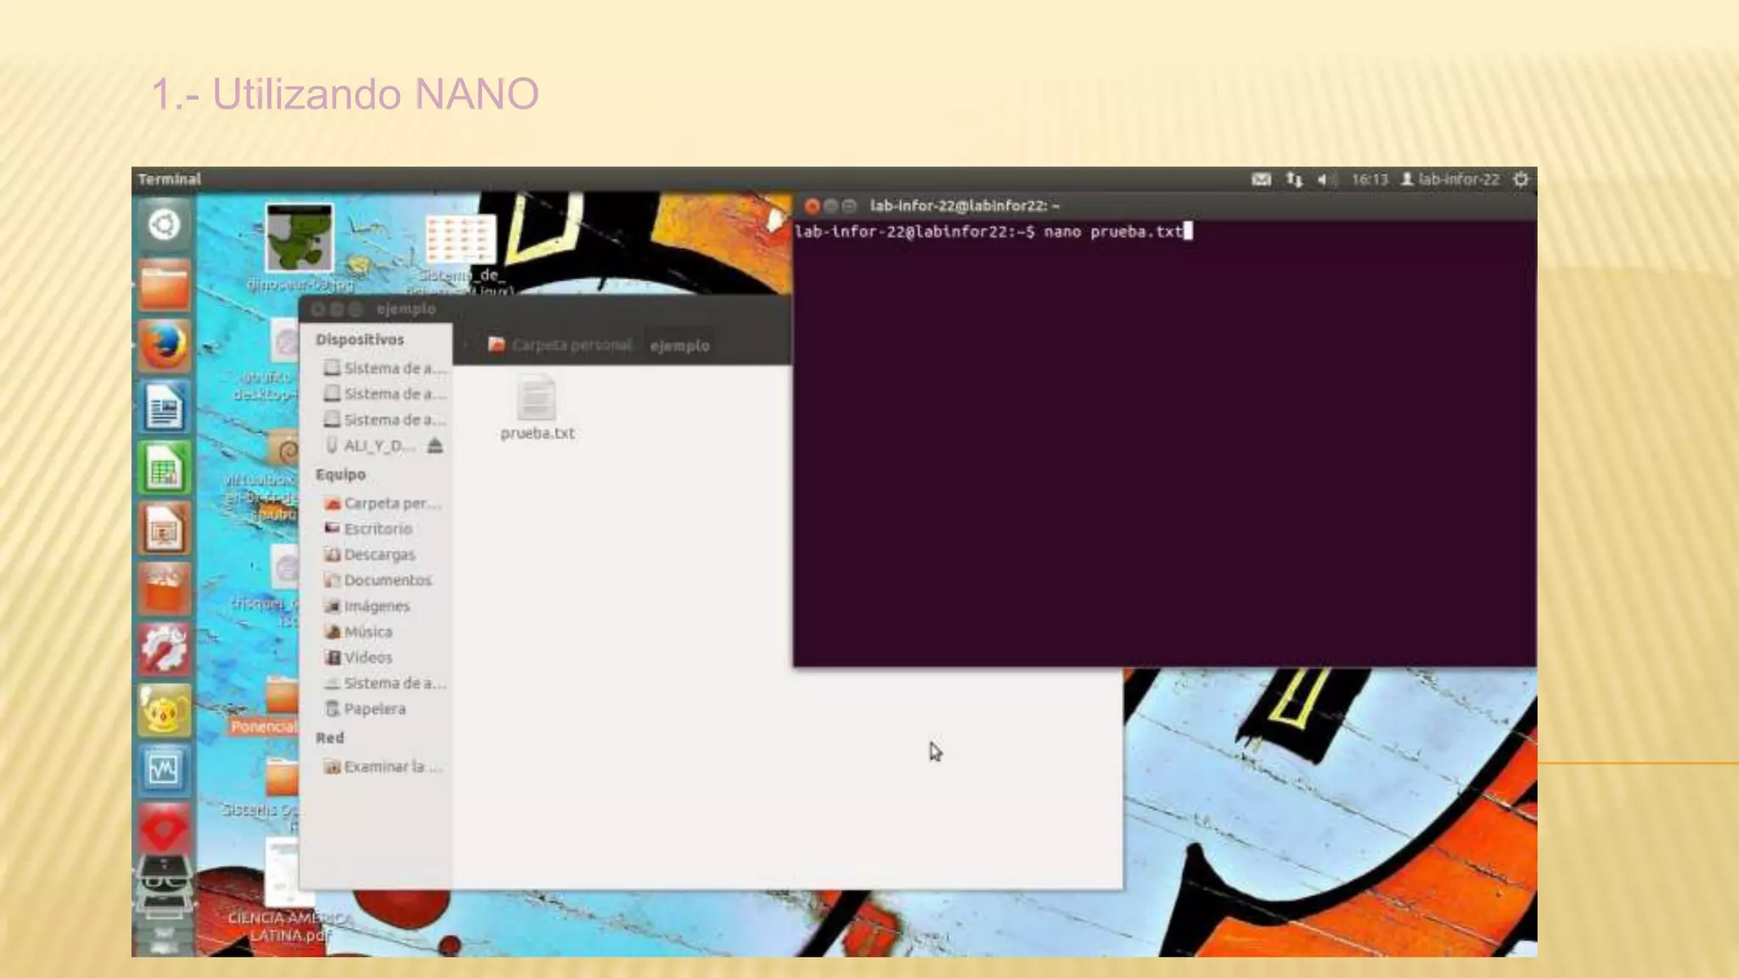The image size is (1739, 978).
Task: Open LibreOffice Impress from the launcher
Action: (x=164, y=529)
